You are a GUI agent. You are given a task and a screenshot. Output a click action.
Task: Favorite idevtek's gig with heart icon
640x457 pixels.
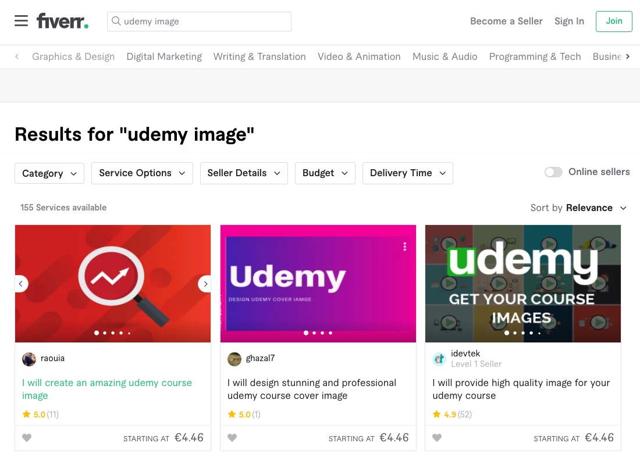pos(437,438)
